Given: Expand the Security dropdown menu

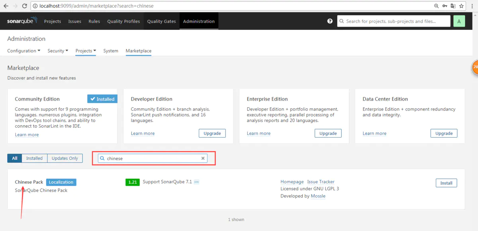Looking at the screenshot, I should coord(58,51).
